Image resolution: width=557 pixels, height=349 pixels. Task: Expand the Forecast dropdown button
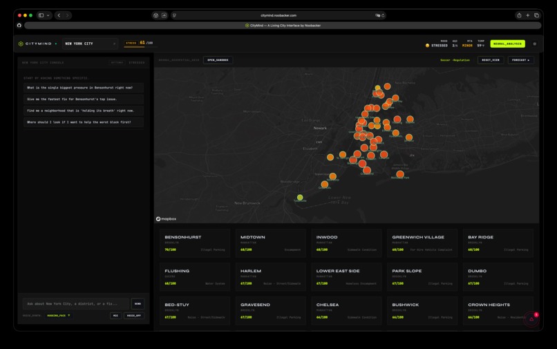point(521,60)
